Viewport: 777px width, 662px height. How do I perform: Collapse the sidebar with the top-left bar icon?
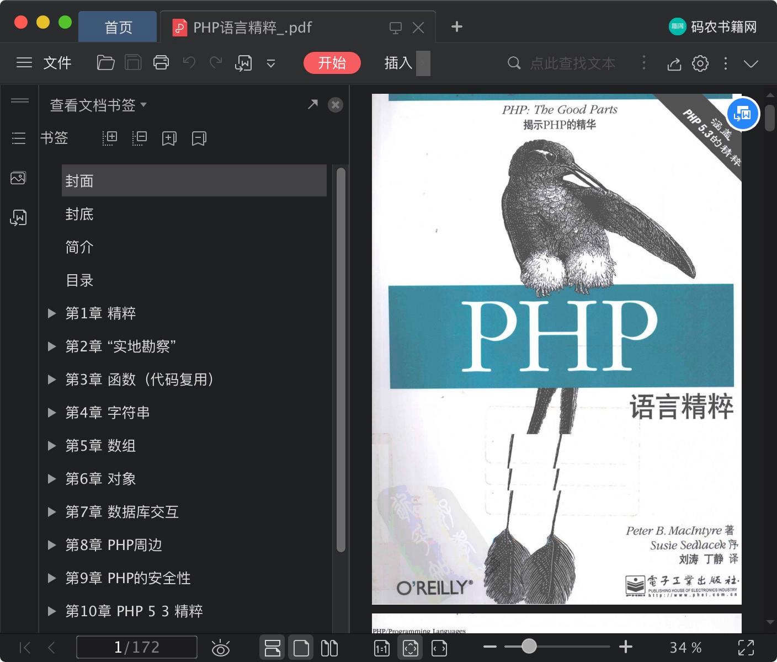(20, 100)
